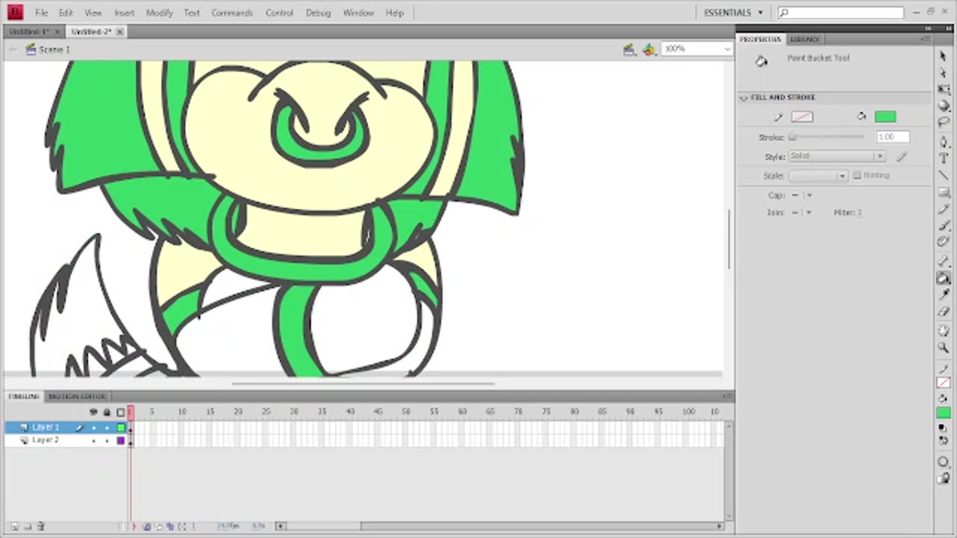Viewport: 957px width, 538px height.
Task: Select the Eraser tool
Action: (x=943, y=312)
